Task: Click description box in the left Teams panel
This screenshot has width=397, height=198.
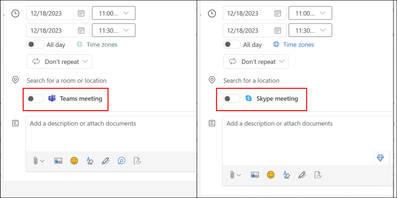Action: coord(111,134)
